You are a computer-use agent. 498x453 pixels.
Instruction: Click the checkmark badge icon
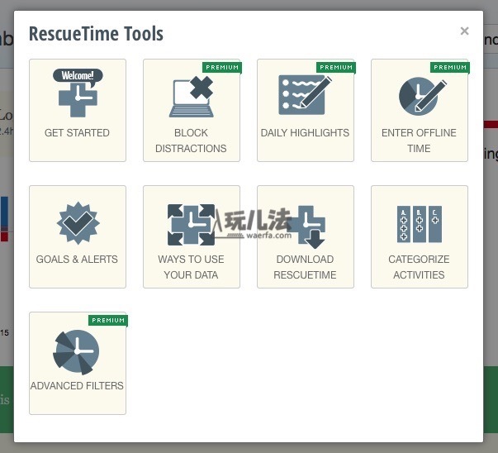click(78, 222)
